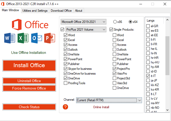This screenshot has height=121, width=171.
Task: Check OneNote under Single Products
Action: click(114, 54)
